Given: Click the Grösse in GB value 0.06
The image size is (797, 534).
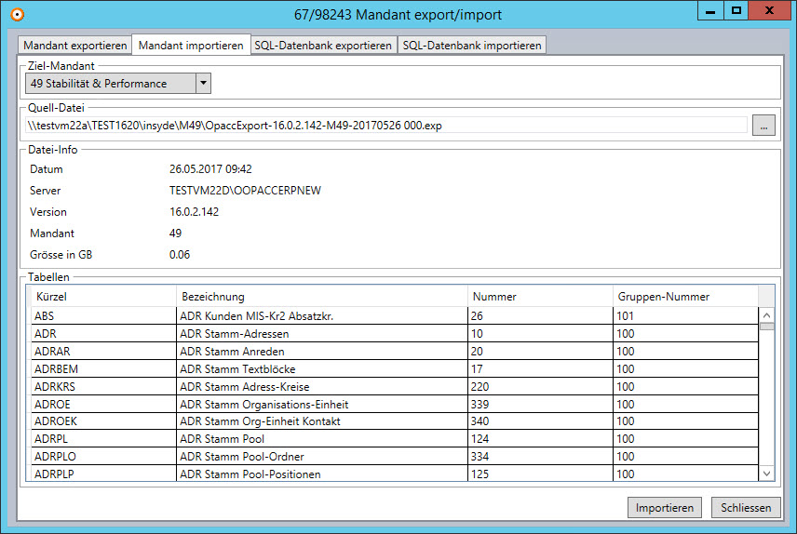Looking at the screenshot, I should (x=180, y=255).
